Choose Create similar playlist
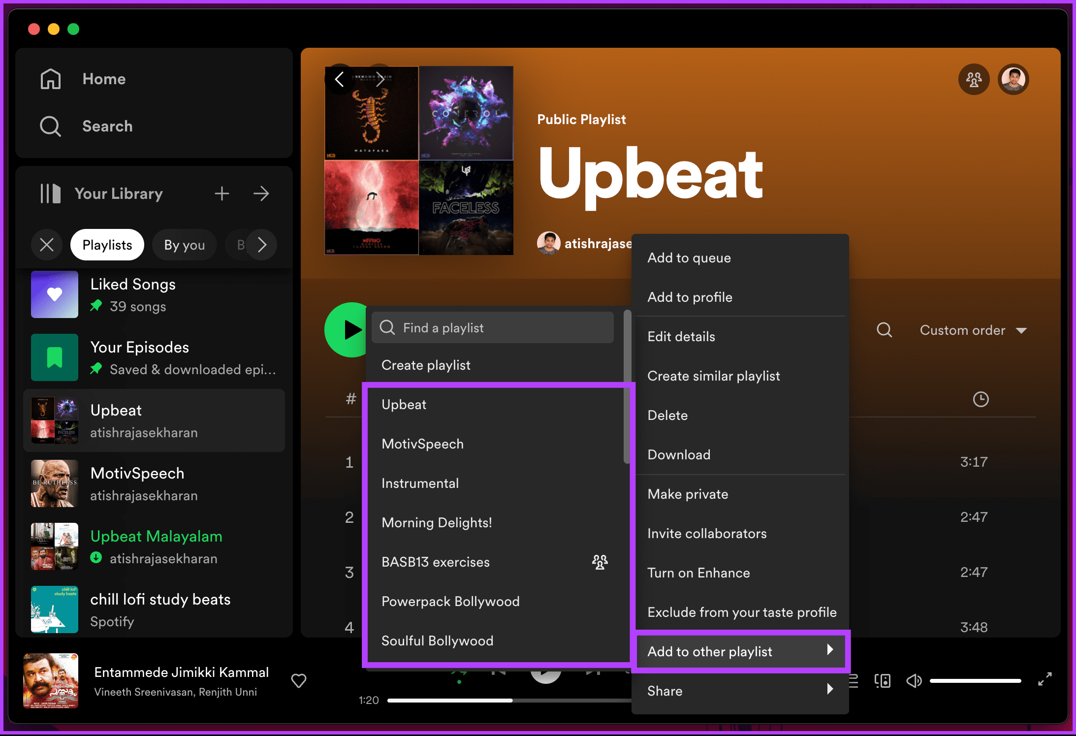The height and width of the screenshot is (736, 1076). (x=740, y=376)
